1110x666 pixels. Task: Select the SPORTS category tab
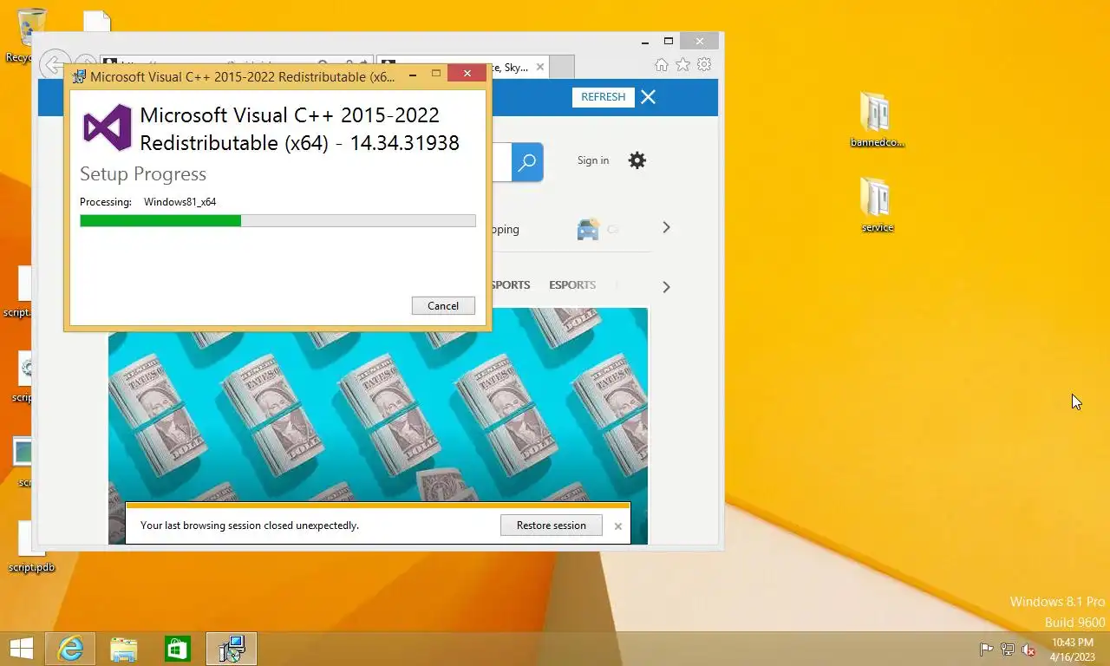(511, 284)
